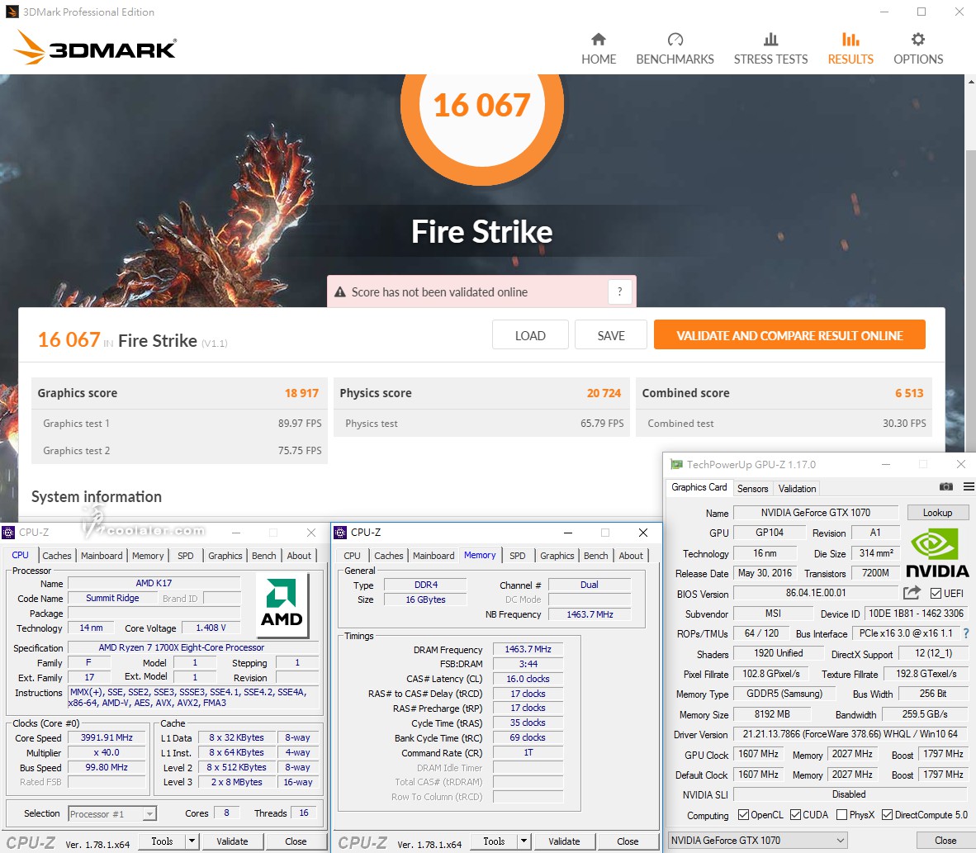Open Tools dropdown arrow in Memory CPU-Z
This screenshot has height=853, width=976.
524,841
